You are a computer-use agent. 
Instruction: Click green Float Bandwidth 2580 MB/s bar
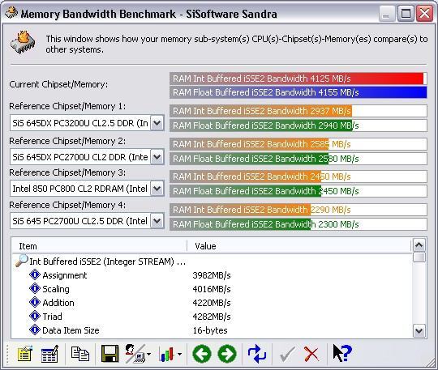[298, 159]
